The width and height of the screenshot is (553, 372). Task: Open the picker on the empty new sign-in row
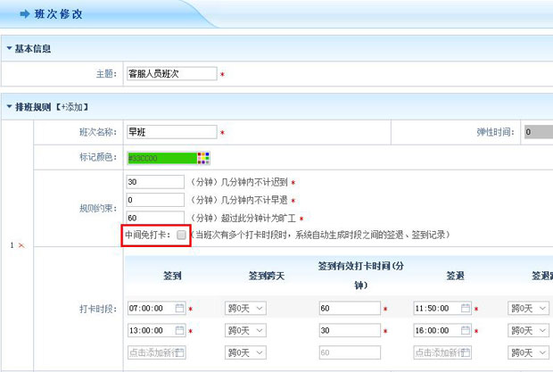point(180,352)
